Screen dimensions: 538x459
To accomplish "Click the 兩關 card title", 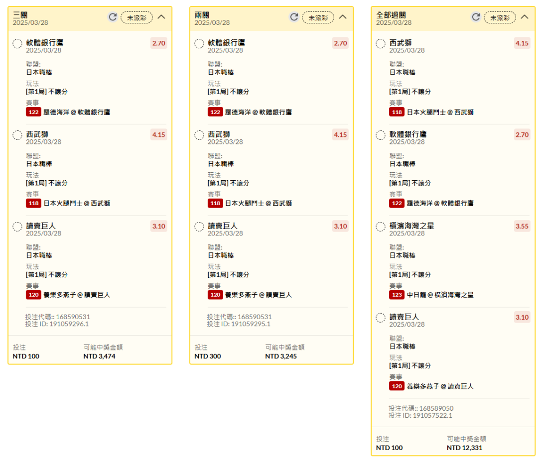I will click(x=202, y=15).
